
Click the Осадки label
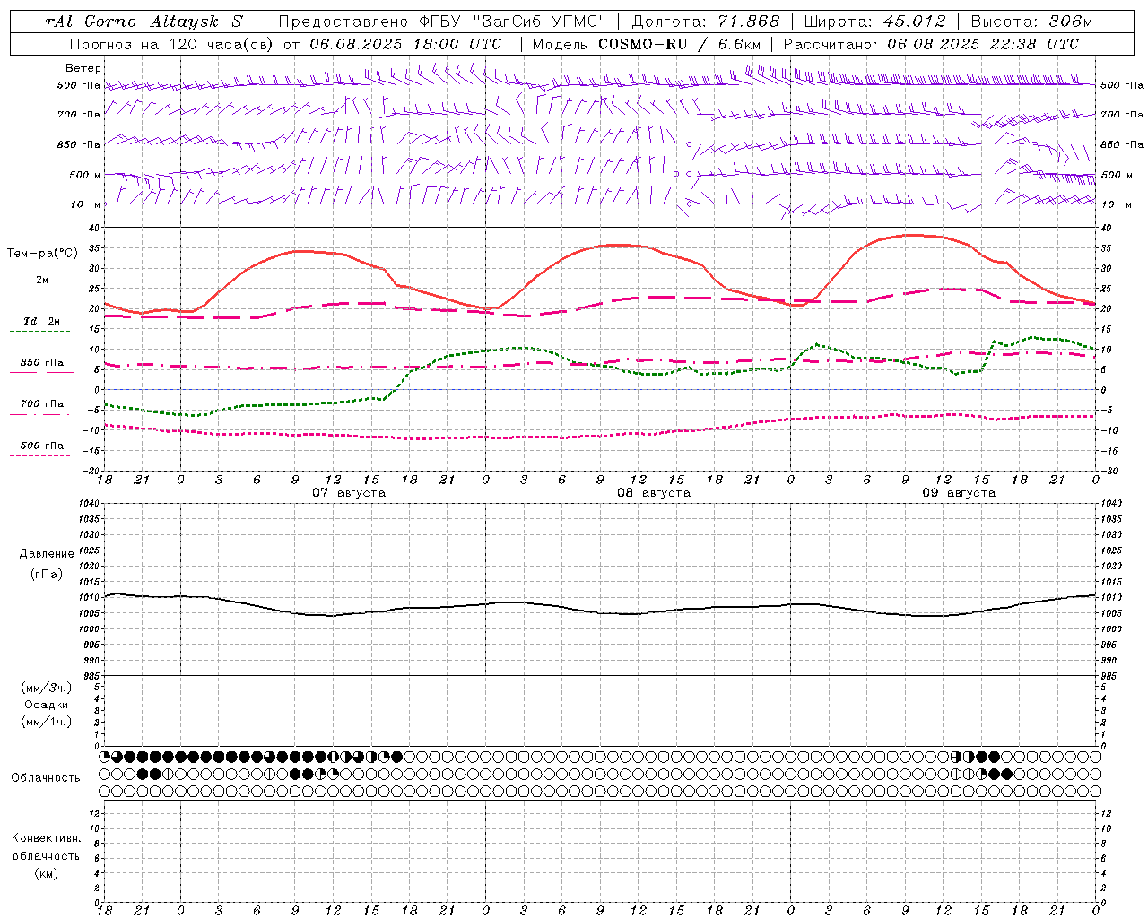(47, 705)
